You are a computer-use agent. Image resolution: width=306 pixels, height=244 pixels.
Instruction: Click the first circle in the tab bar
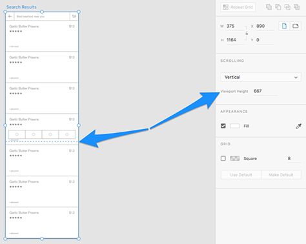[17, 134]
